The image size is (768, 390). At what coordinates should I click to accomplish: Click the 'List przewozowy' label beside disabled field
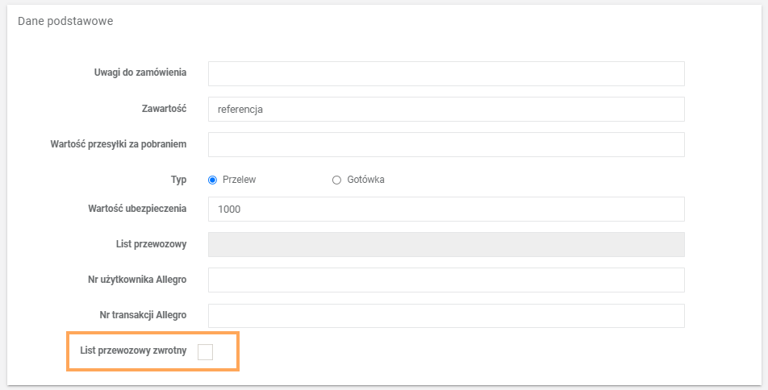click(x=152, y=244)
